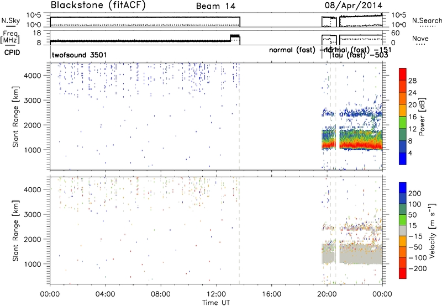
Task: Click the "Time UT" axis title
Action: pos(216,303)
